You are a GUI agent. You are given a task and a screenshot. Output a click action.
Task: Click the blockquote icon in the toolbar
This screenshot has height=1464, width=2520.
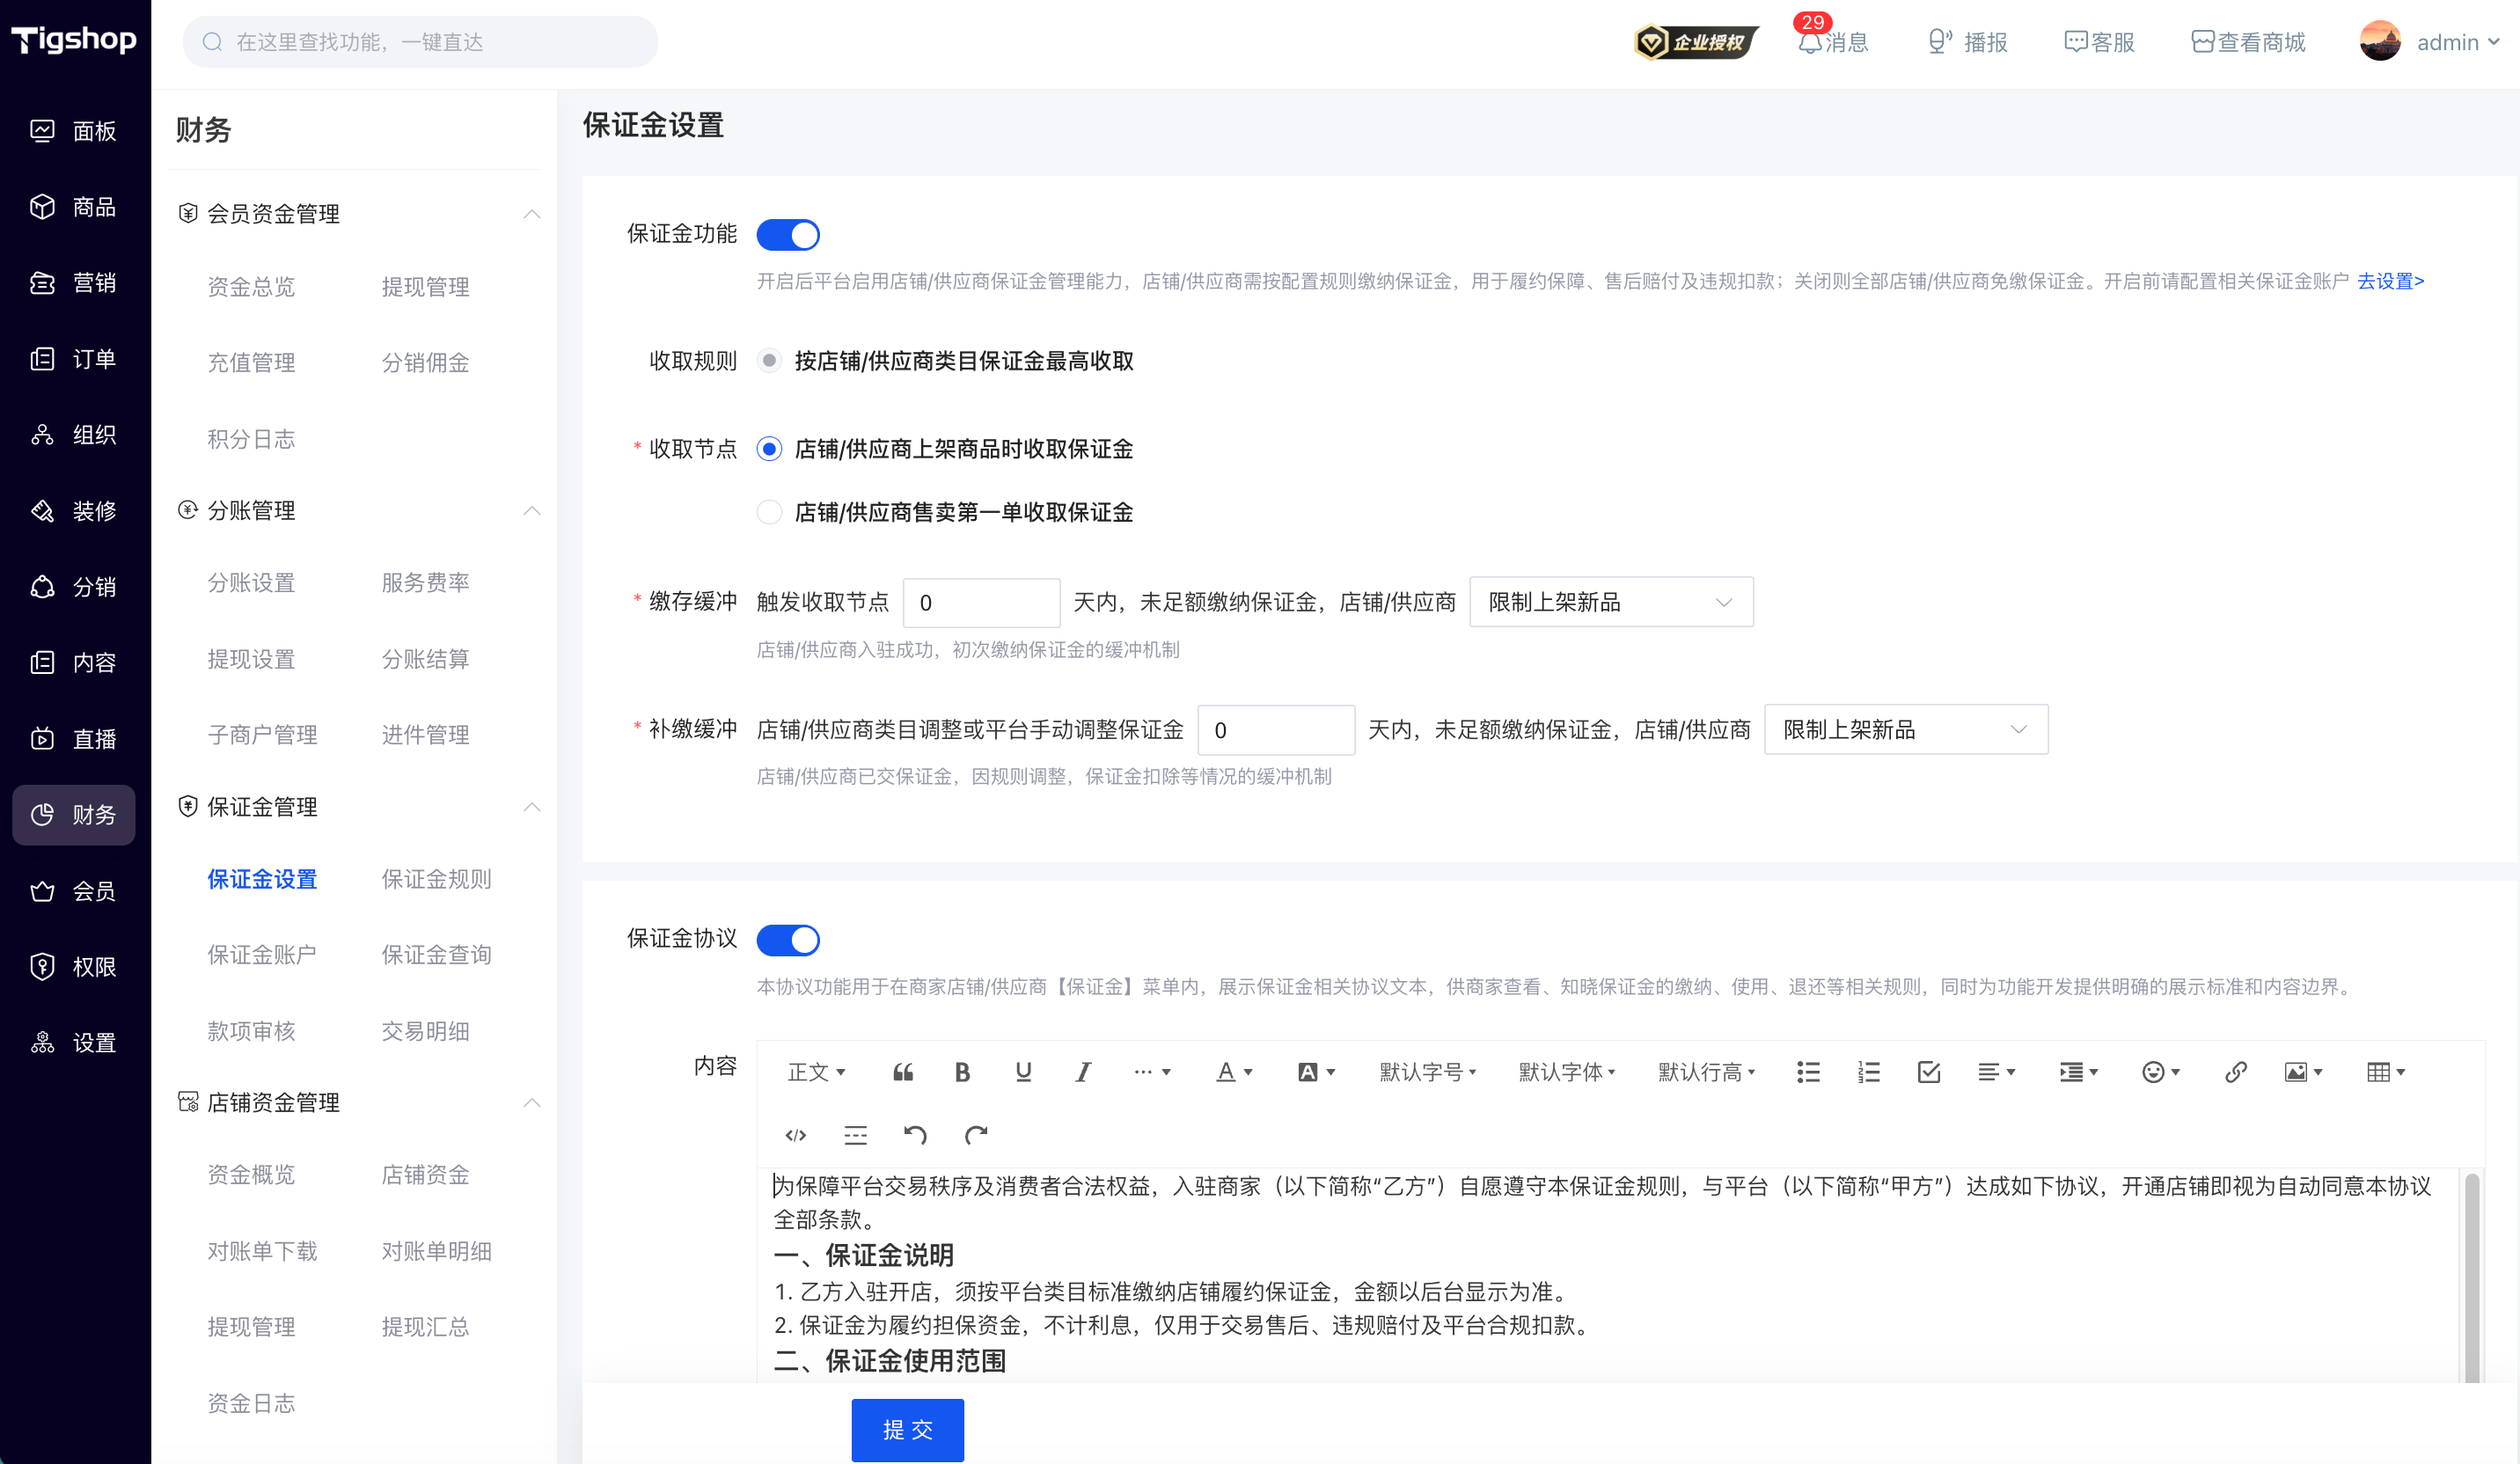tap(902, 1072)
